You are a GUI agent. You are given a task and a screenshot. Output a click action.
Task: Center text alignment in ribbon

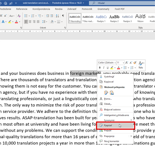coord(30,21)
